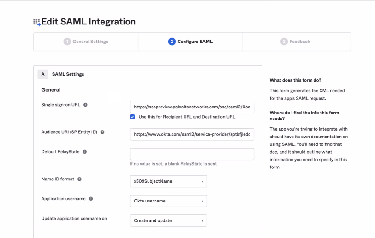This screenshot has height=238, width=375.
Task: Click the step 2 number circle icon
Action: 172,42
